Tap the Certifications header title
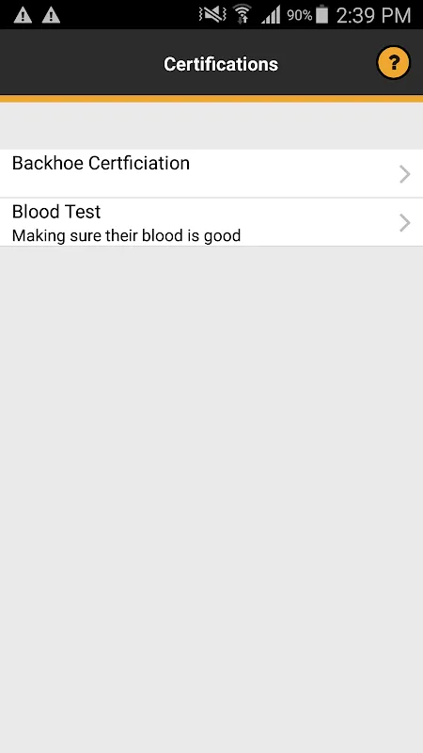The image size is (423, 753). click(221, 64)
